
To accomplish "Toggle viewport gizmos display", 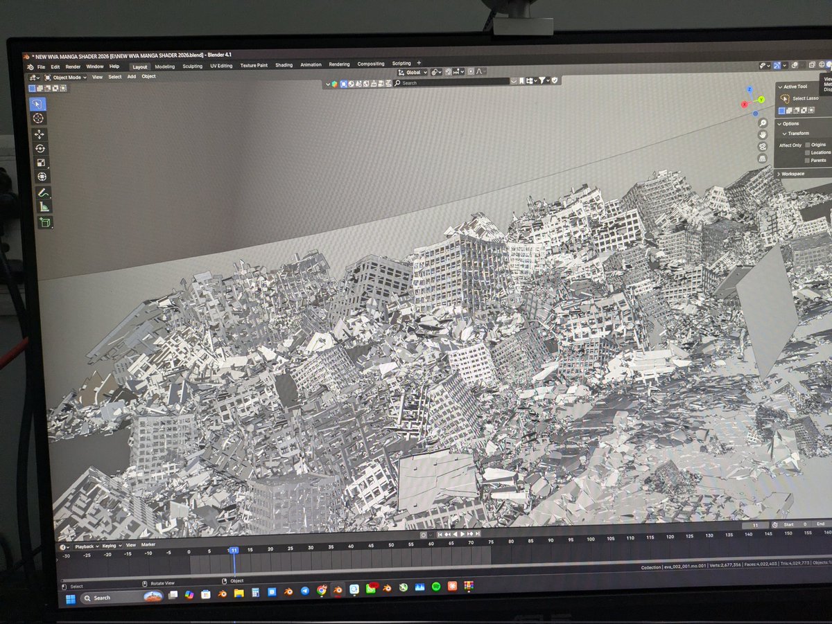I will point(777,65).
